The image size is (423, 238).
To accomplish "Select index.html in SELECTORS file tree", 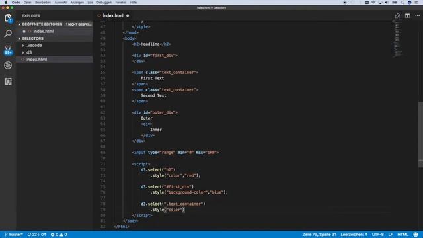I will pyautogui.click(x=36, y=59).
